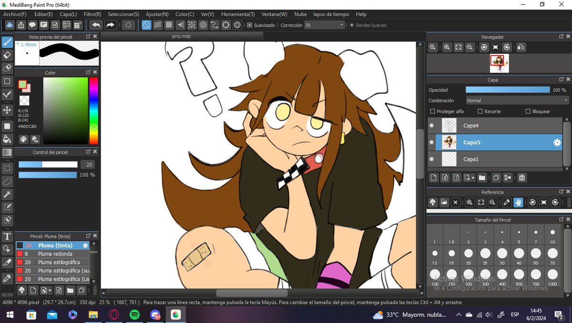Enable the radial snap guide
This screenshot has height=323, width=572.
point(192,25)
